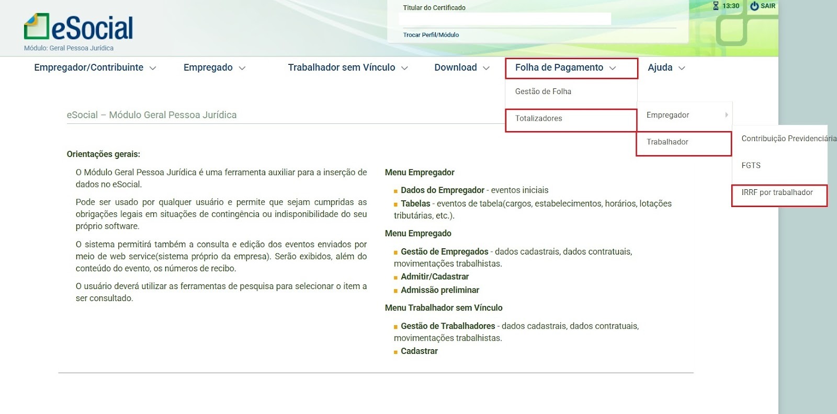Expand chevron next to Download
This screenshot has width=837, height=414.
486,68
